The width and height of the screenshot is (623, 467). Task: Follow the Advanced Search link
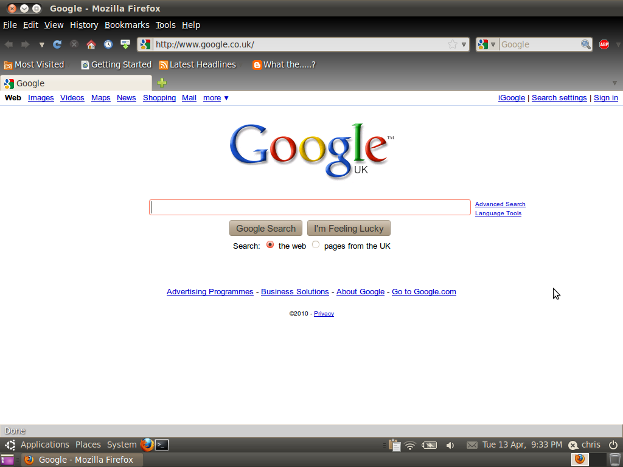click(x=500, y=204)
